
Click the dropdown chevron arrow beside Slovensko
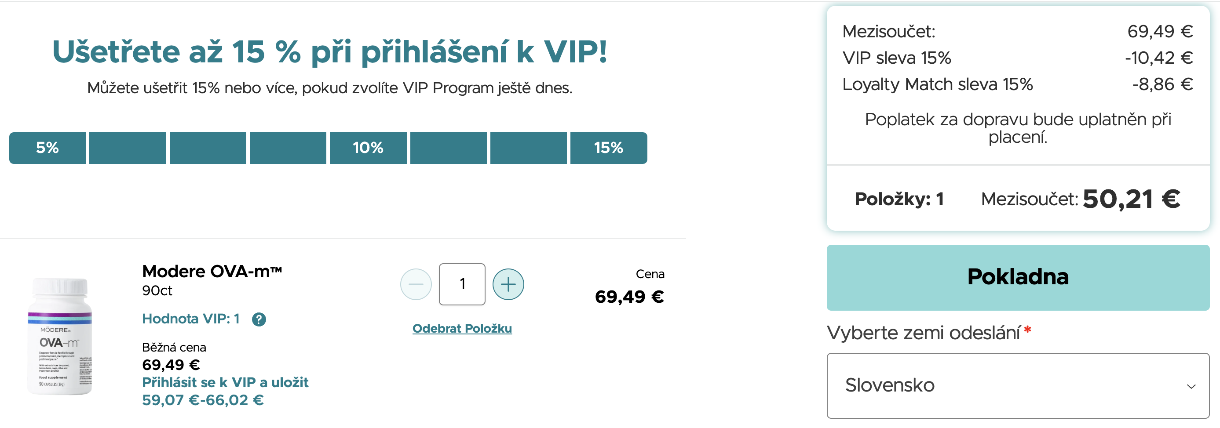pyautogui.click(x=1191, y=386)
